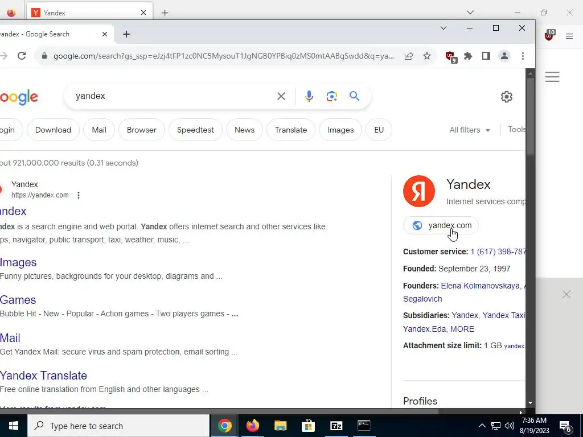Select the Images filter chip
The height and width of the screenshot is (437, 583).
[340, 130]
